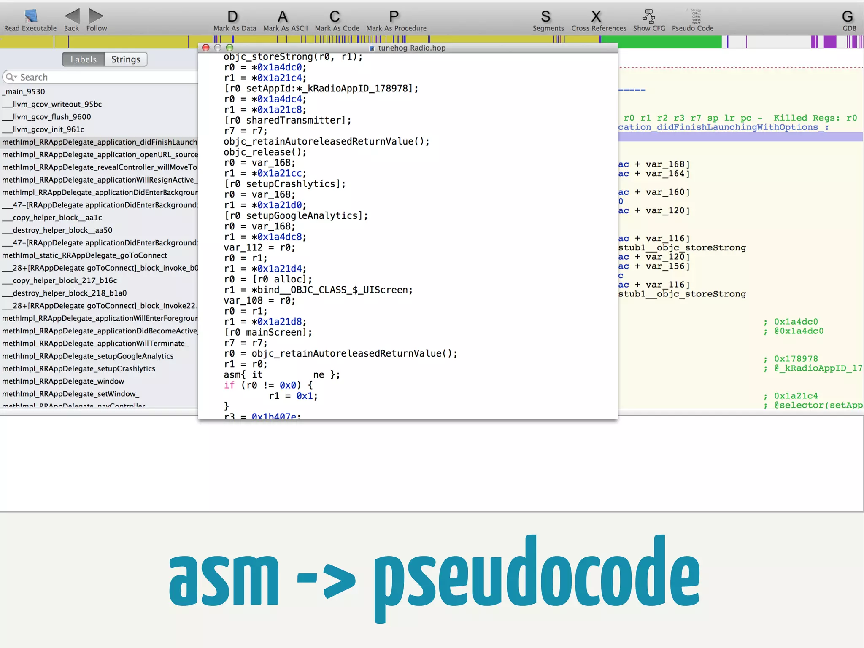Click the 0x1a21c4 address in pseudocode
Image resolution: width=864 pixels, height=648 pixels.
[280, 78]
